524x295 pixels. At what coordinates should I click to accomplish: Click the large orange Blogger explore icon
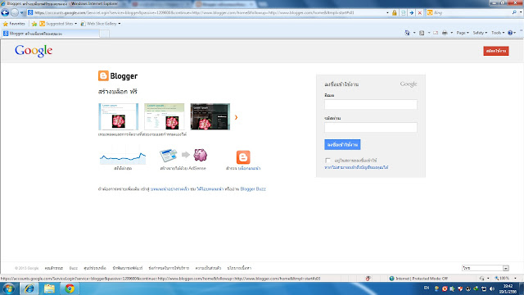243,157
